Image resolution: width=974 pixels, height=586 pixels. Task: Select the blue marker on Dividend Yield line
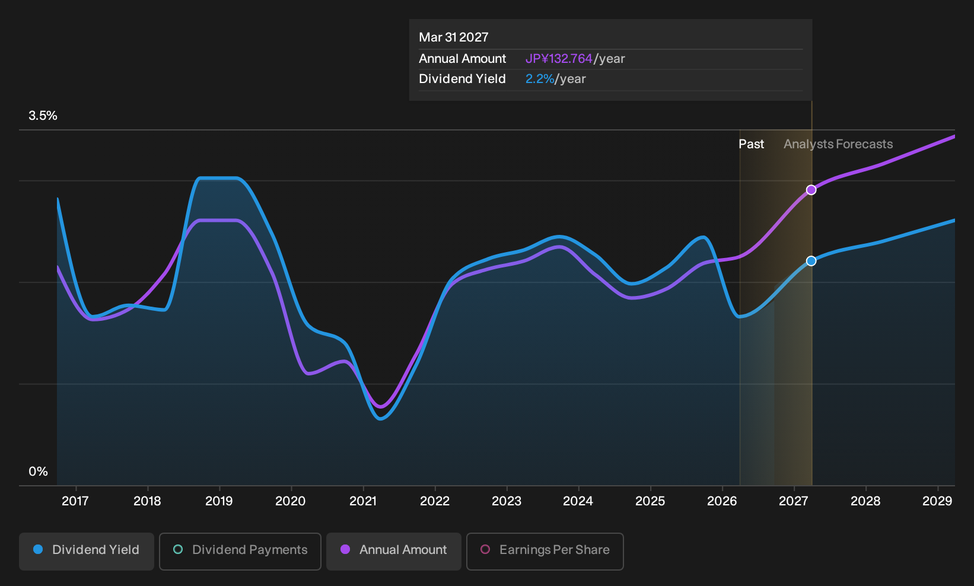click(811, 261)
